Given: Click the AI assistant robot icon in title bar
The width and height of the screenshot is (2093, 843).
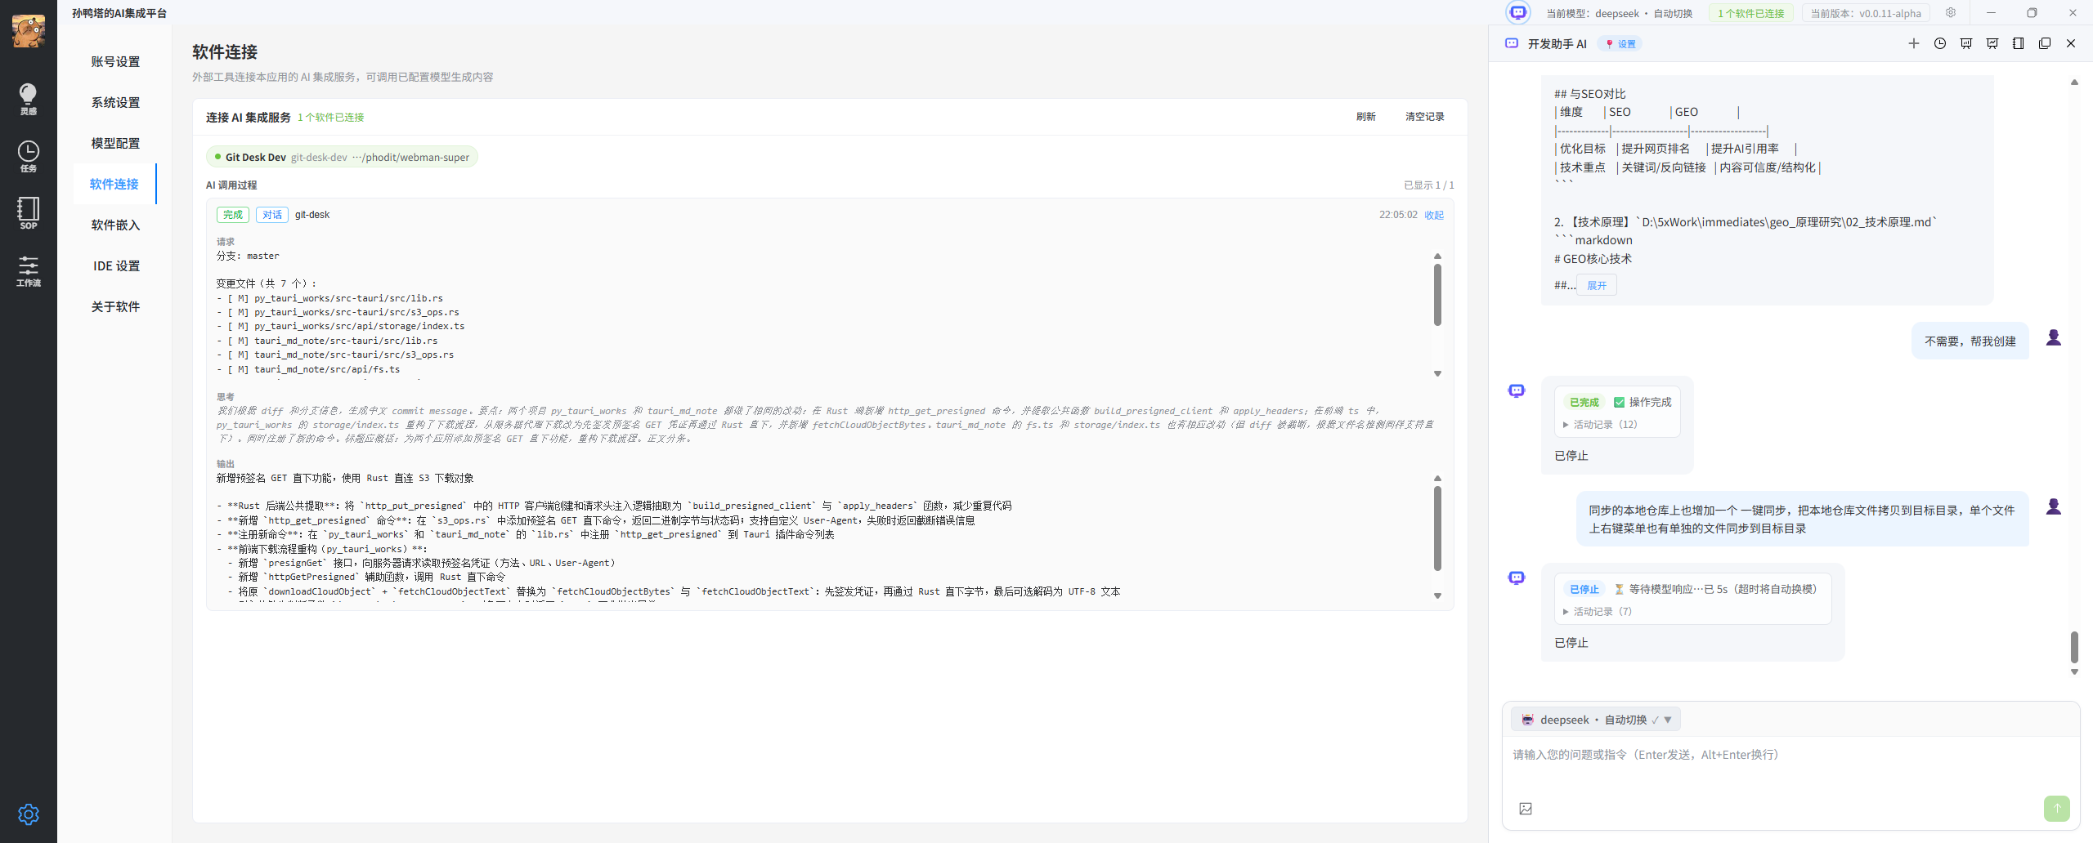Looking at the screenshot, I should [x=1518, y=13].
